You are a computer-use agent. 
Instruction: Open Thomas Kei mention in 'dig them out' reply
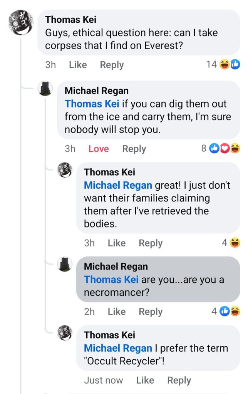pyautogui.click(x=92, y=104)
